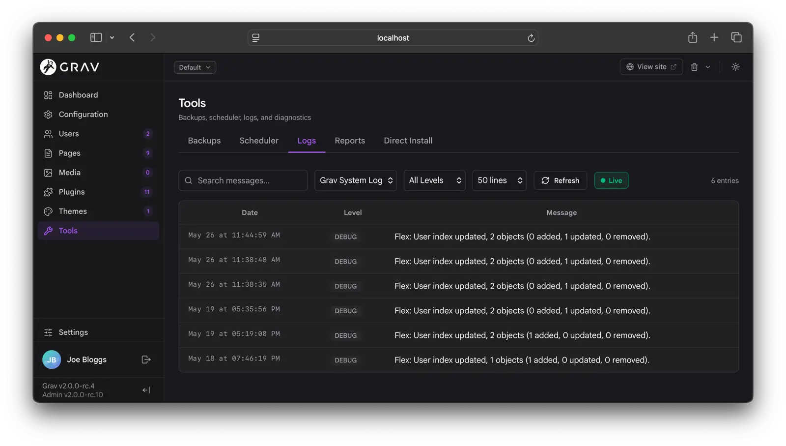Go back with the Safari back arrow
786x446 pixels.
pos(132,37)
